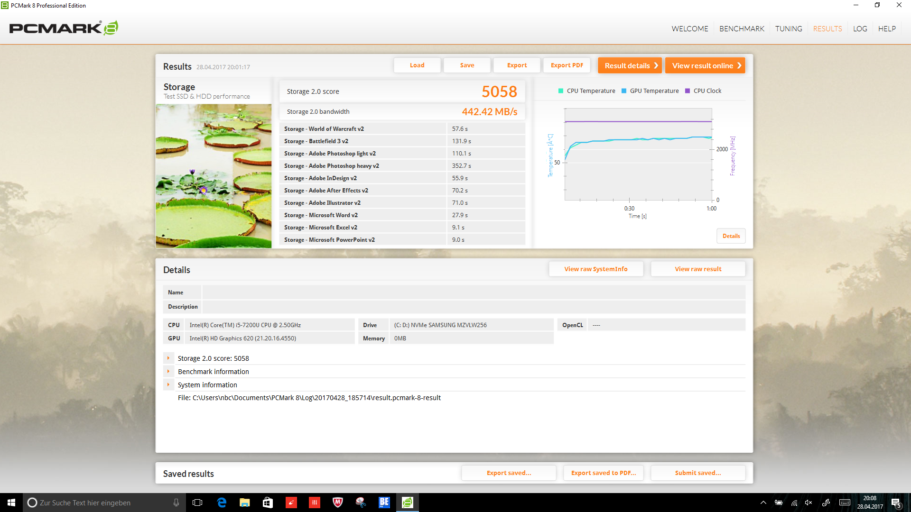Expand the Benchmark information section
911x512 pixels.
168,372
